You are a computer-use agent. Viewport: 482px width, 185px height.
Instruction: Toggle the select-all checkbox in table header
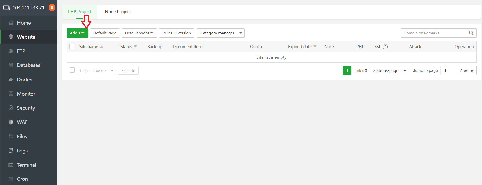(72, 47)
